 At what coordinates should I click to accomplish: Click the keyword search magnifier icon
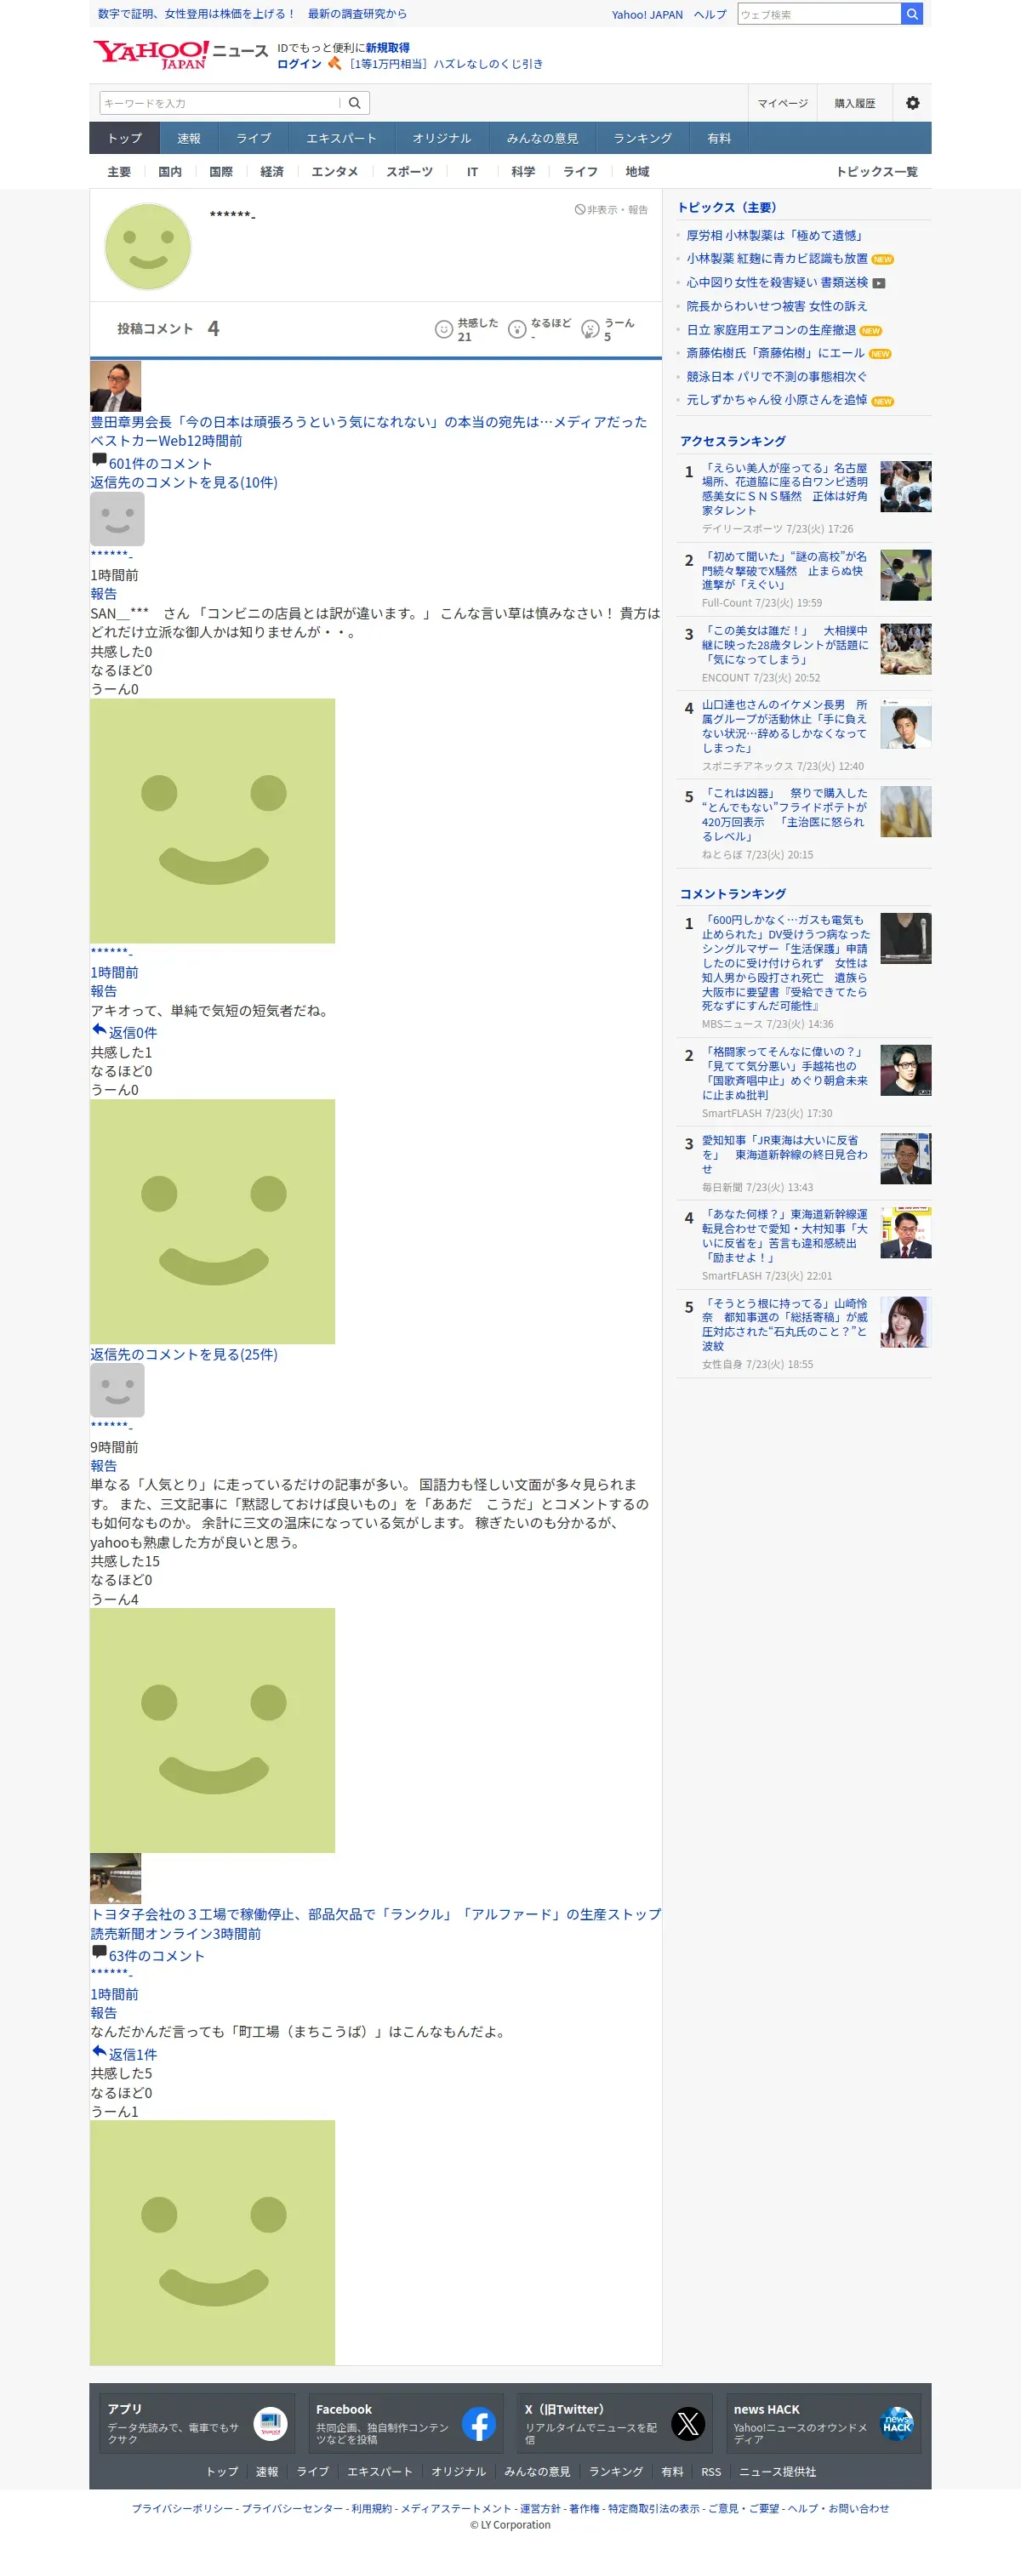pos(354,103)
